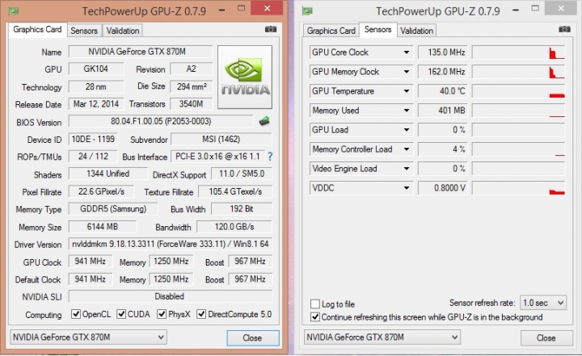Select Sensors tab in the right window
This screenshot has height=356, width=582.
377,30
